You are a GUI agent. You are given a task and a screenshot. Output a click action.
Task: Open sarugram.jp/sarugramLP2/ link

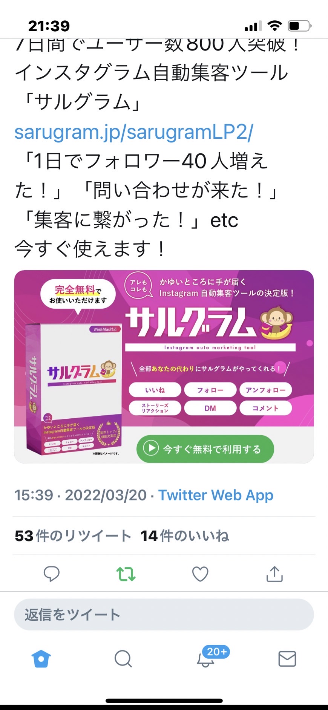point(134,132)
